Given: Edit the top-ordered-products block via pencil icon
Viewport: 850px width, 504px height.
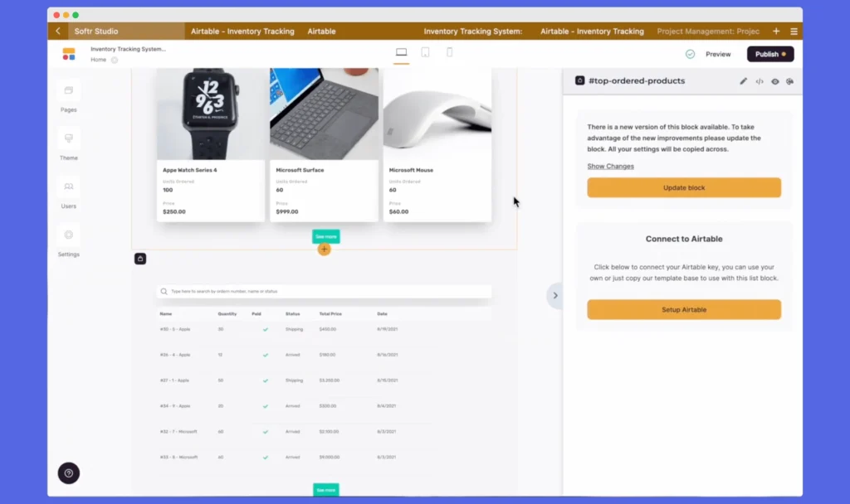Looking at the screenshot, I should click(744, 81).
